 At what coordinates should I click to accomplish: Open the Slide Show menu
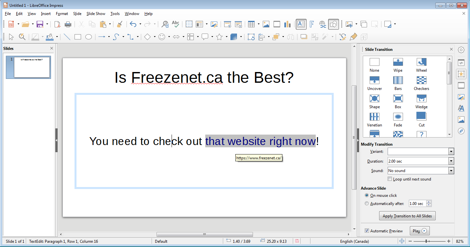tap(96, 14)
